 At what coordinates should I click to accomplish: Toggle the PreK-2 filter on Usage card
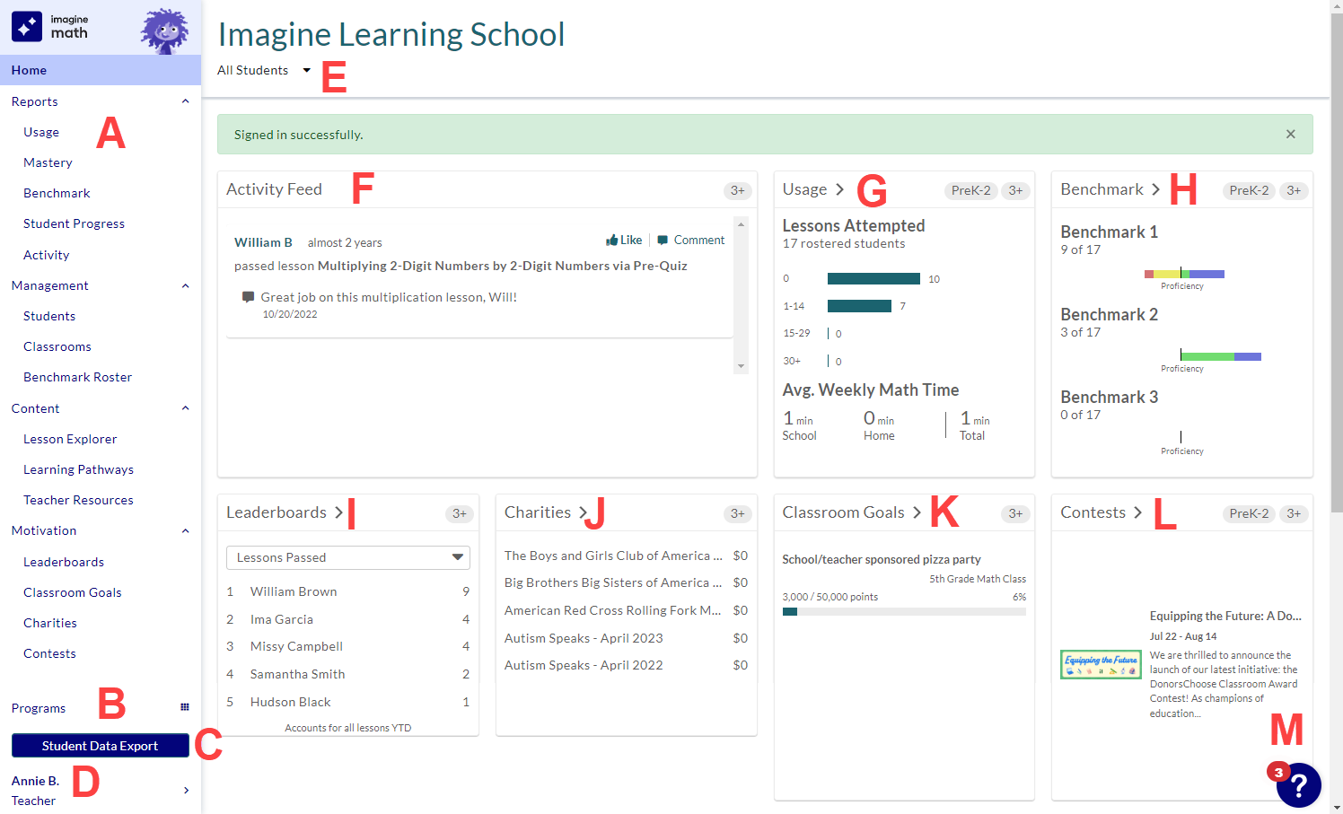point(970,190)
